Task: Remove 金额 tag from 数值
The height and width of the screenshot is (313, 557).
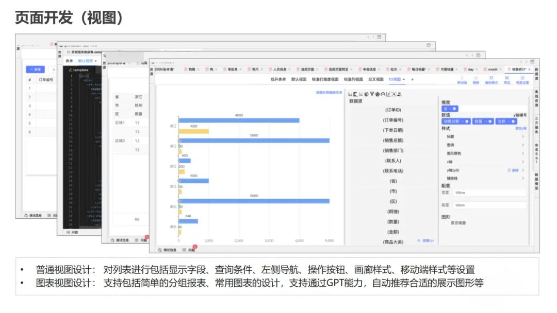Action: [x=513, y=121]
